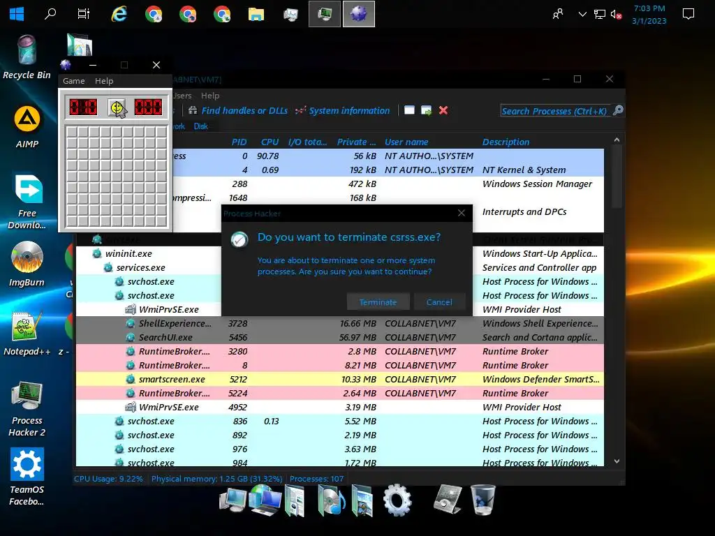Click the red X toolbar icon
Viewport: 715px width, 536px height.
click(x=443, y=110)
